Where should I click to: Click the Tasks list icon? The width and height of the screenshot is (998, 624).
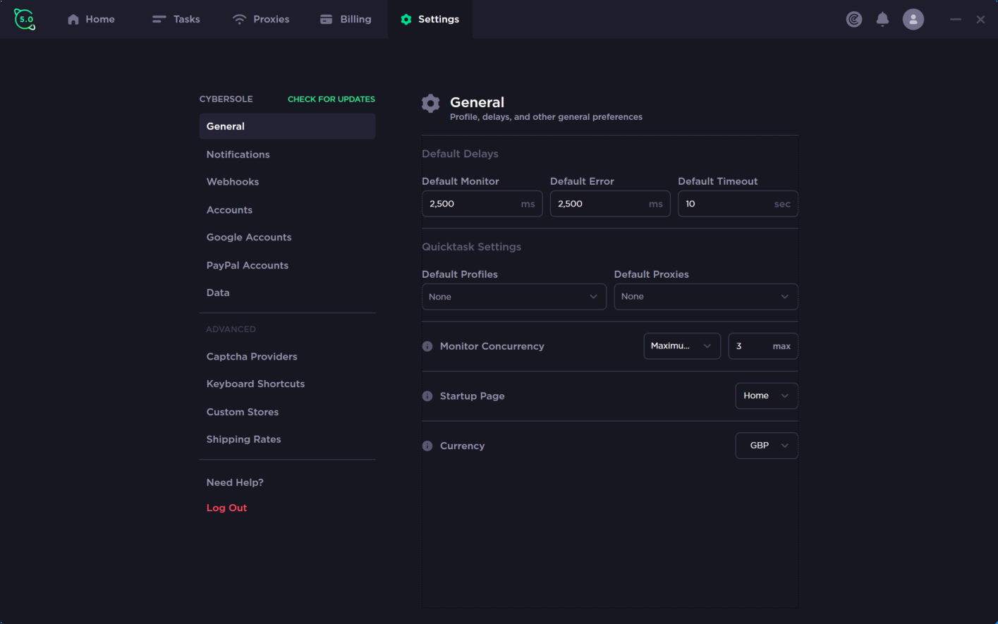(159, 19)
